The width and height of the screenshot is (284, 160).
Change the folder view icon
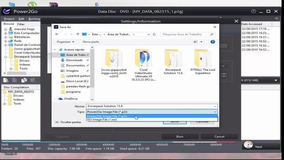[195, 42]
